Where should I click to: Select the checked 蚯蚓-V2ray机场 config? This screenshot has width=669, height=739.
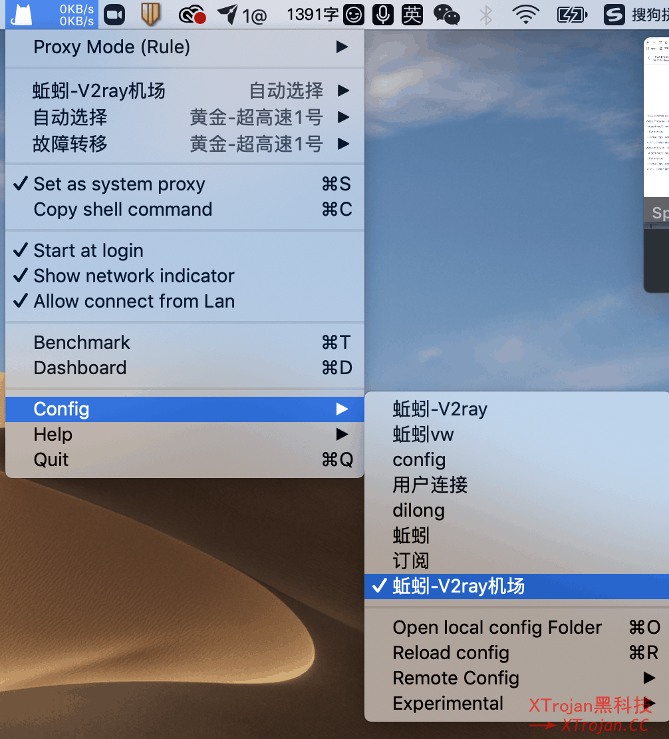click(x=517, y=587)
